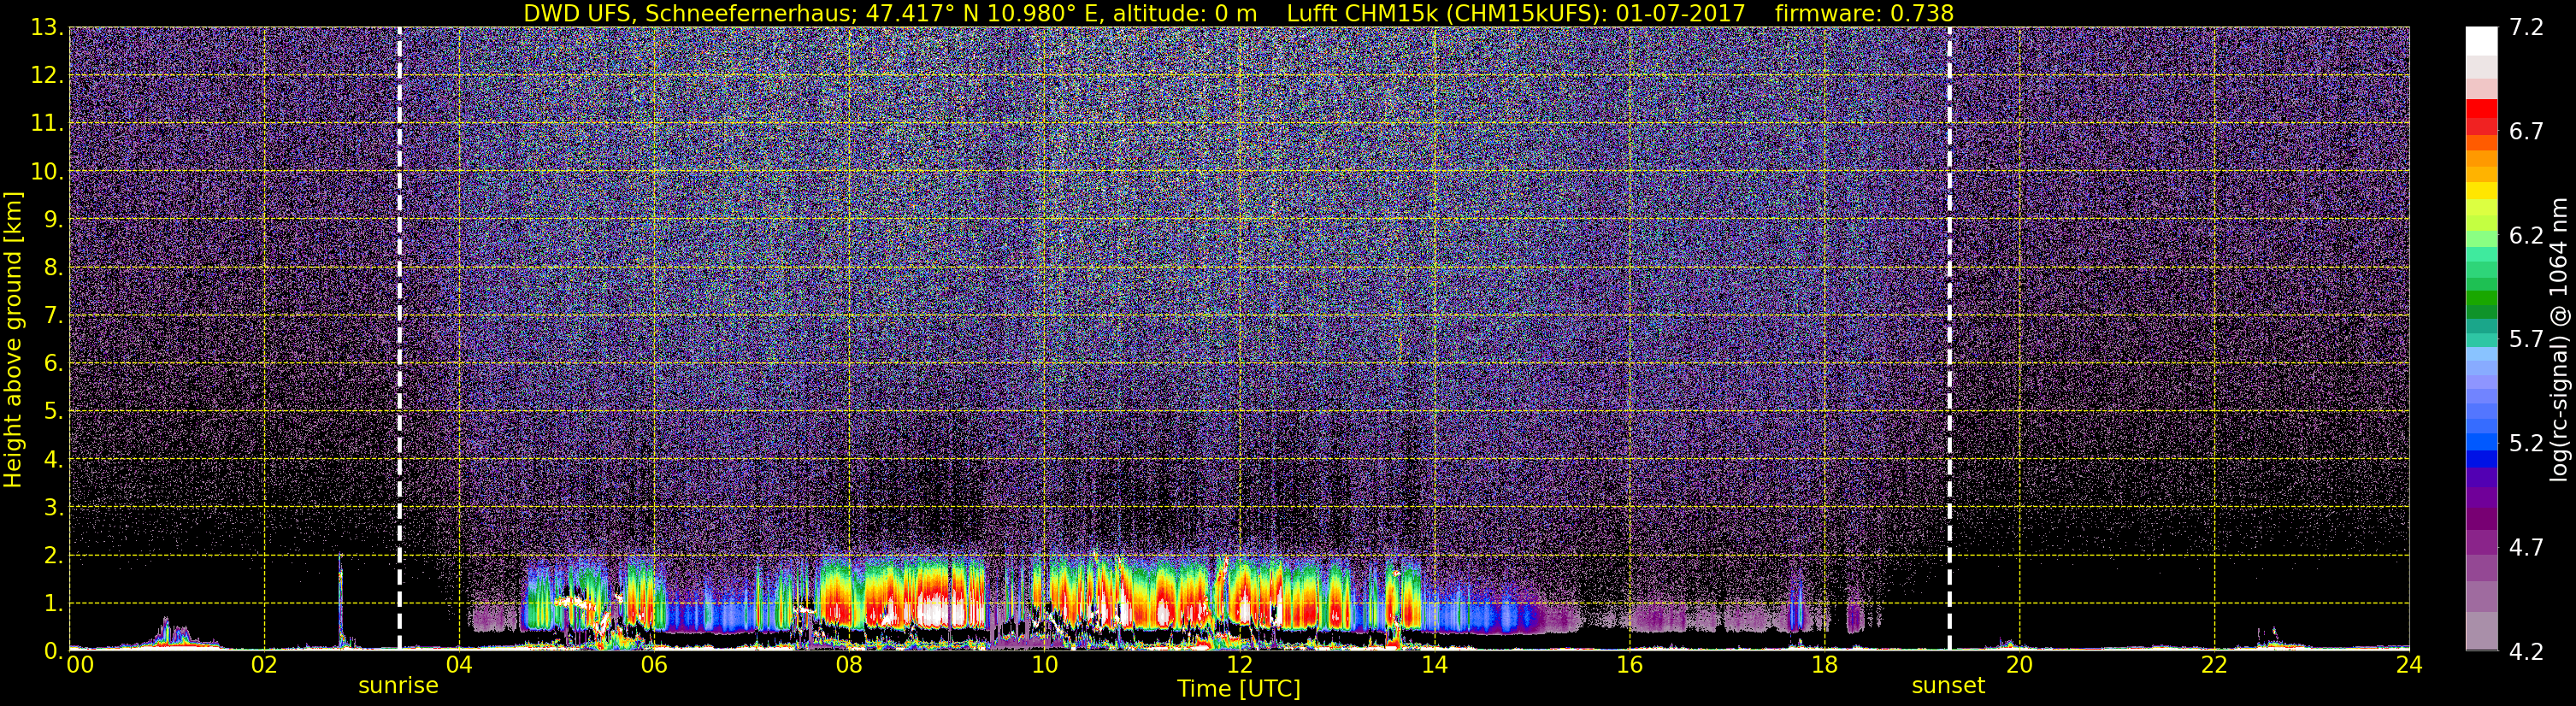Click the white dashed sunset marker line
Image resolution: width=2576 pixels, height=706 pixels.
1949,338
